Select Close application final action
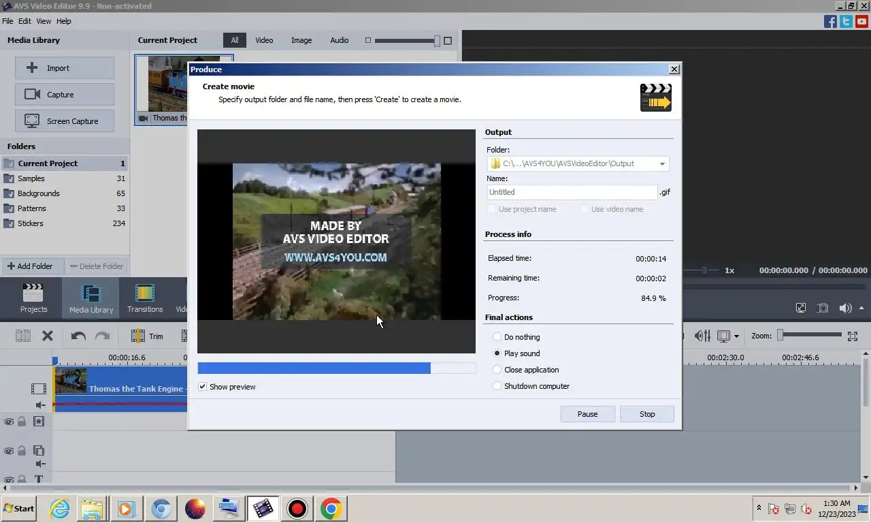Viewport: 871px width, 523px height. tap(497, 370)
